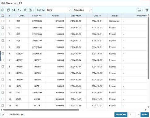Check the row for code 1021

[3, 21]
